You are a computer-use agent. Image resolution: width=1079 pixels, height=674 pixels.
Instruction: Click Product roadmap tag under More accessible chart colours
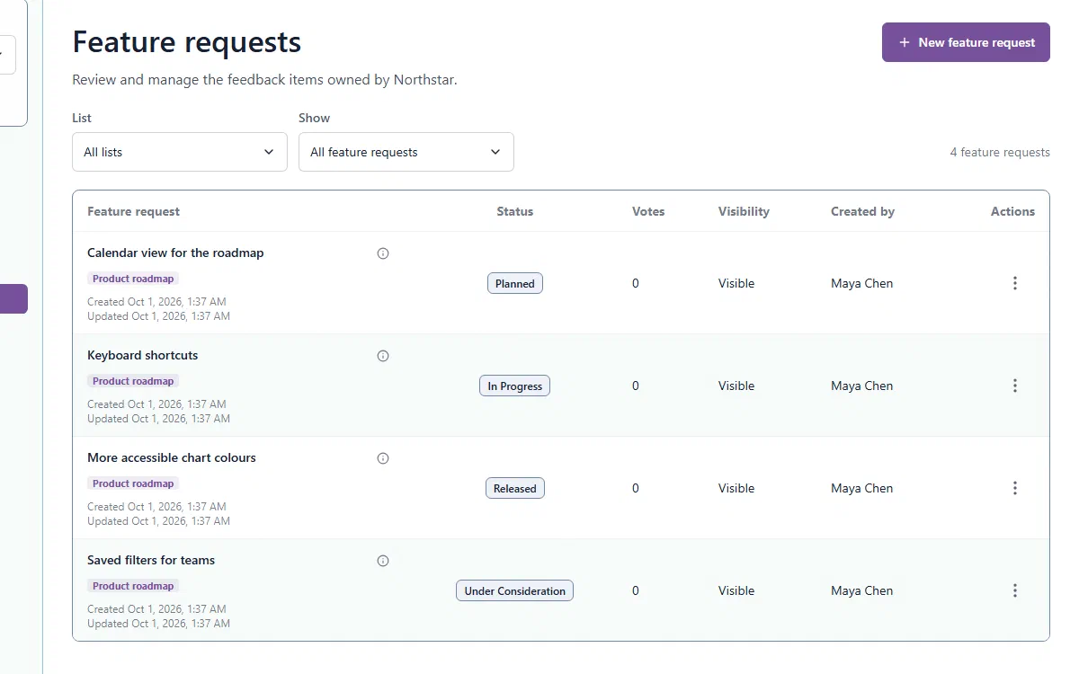(x=133, y=483)
